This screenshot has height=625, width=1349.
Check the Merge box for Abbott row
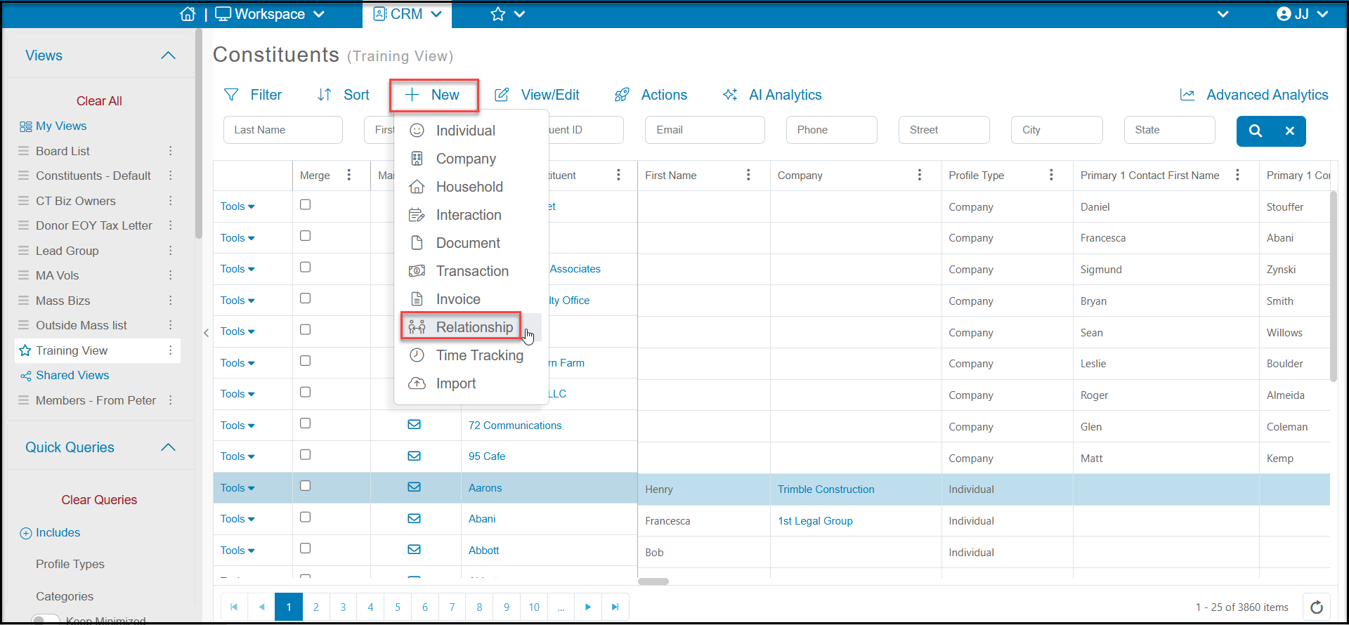pos(305,548)
